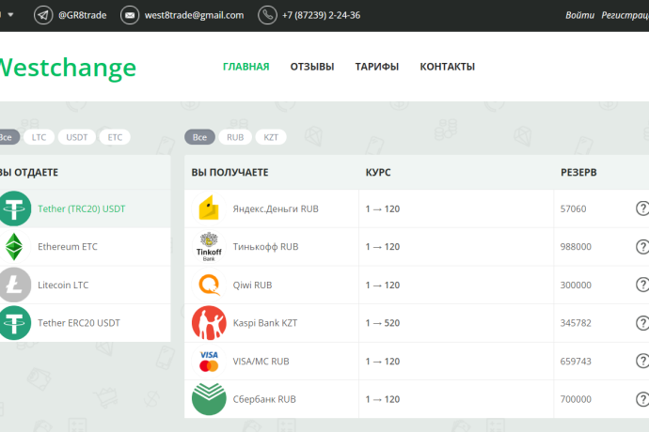Open ТАРИФЫ page
Image resolution: width=649 pixels, height=432 pixels.
tap(376, 67)
